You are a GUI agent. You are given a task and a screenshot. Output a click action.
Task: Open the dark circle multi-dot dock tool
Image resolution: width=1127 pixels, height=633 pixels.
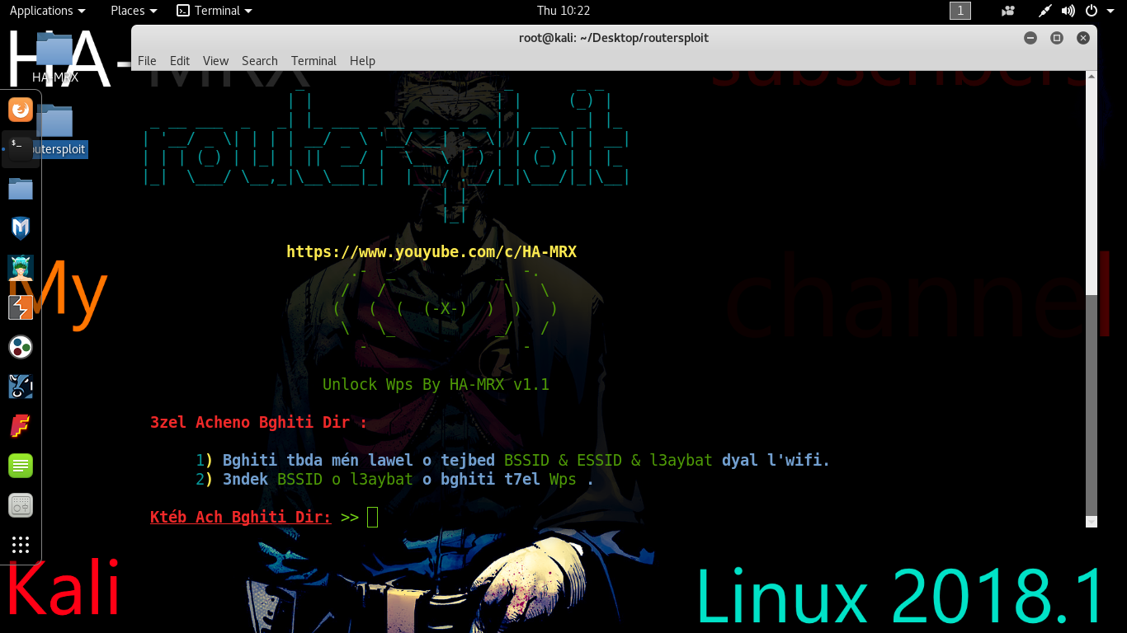(20, 347)
